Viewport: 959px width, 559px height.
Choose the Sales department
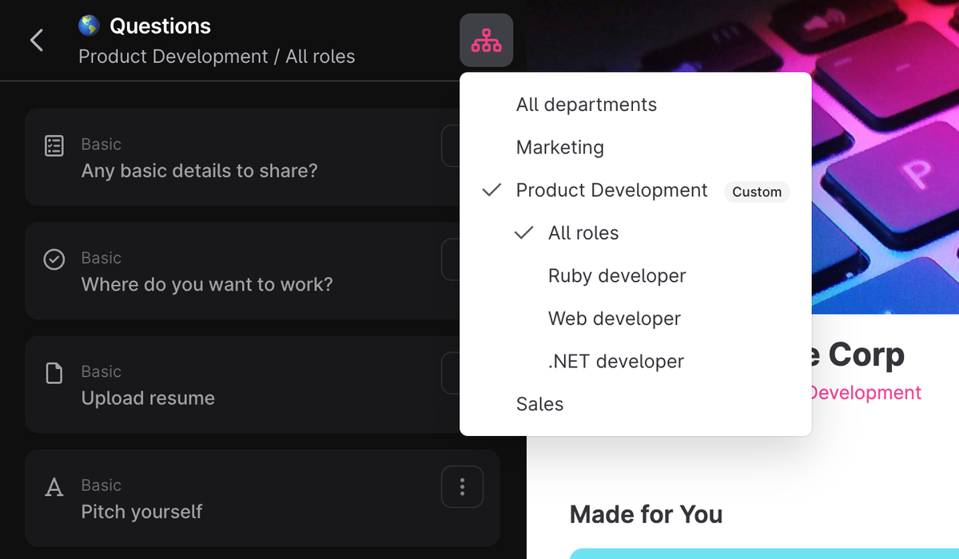click(539, 404)
